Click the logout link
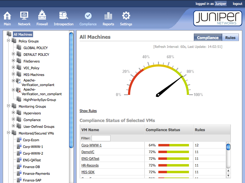The image size is (245, 183). pos(238,4)
